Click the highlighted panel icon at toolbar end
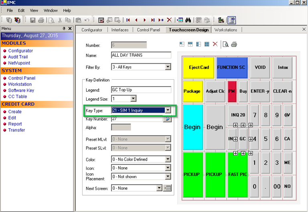 (231, 20)
